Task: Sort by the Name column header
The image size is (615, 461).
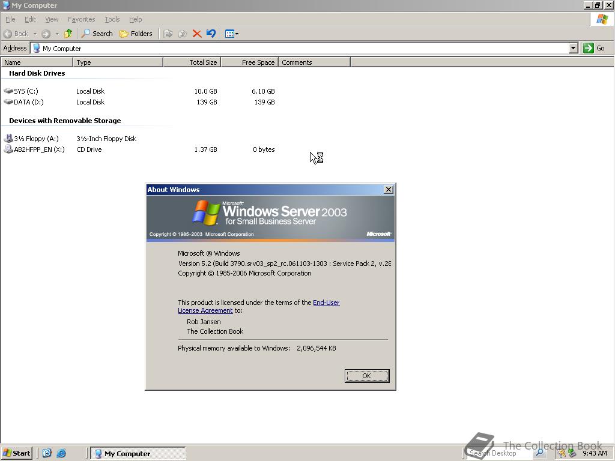Action: click(37, 62)
